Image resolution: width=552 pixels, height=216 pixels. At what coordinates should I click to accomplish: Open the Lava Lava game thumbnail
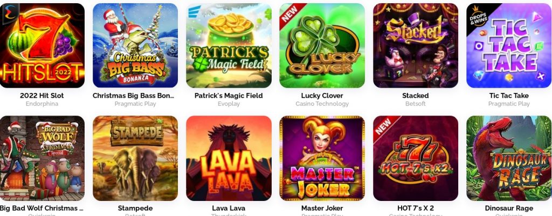point(229,158)
